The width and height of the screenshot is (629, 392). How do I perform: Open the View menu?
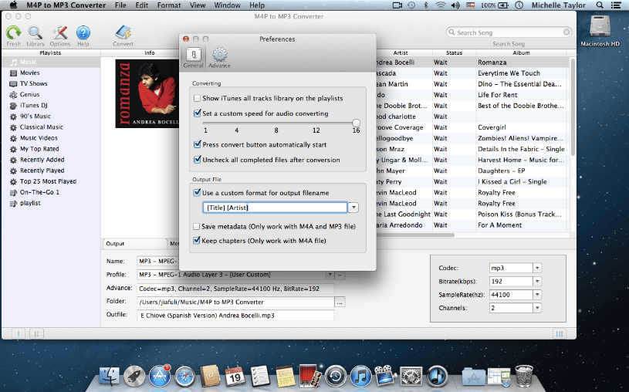198,5
